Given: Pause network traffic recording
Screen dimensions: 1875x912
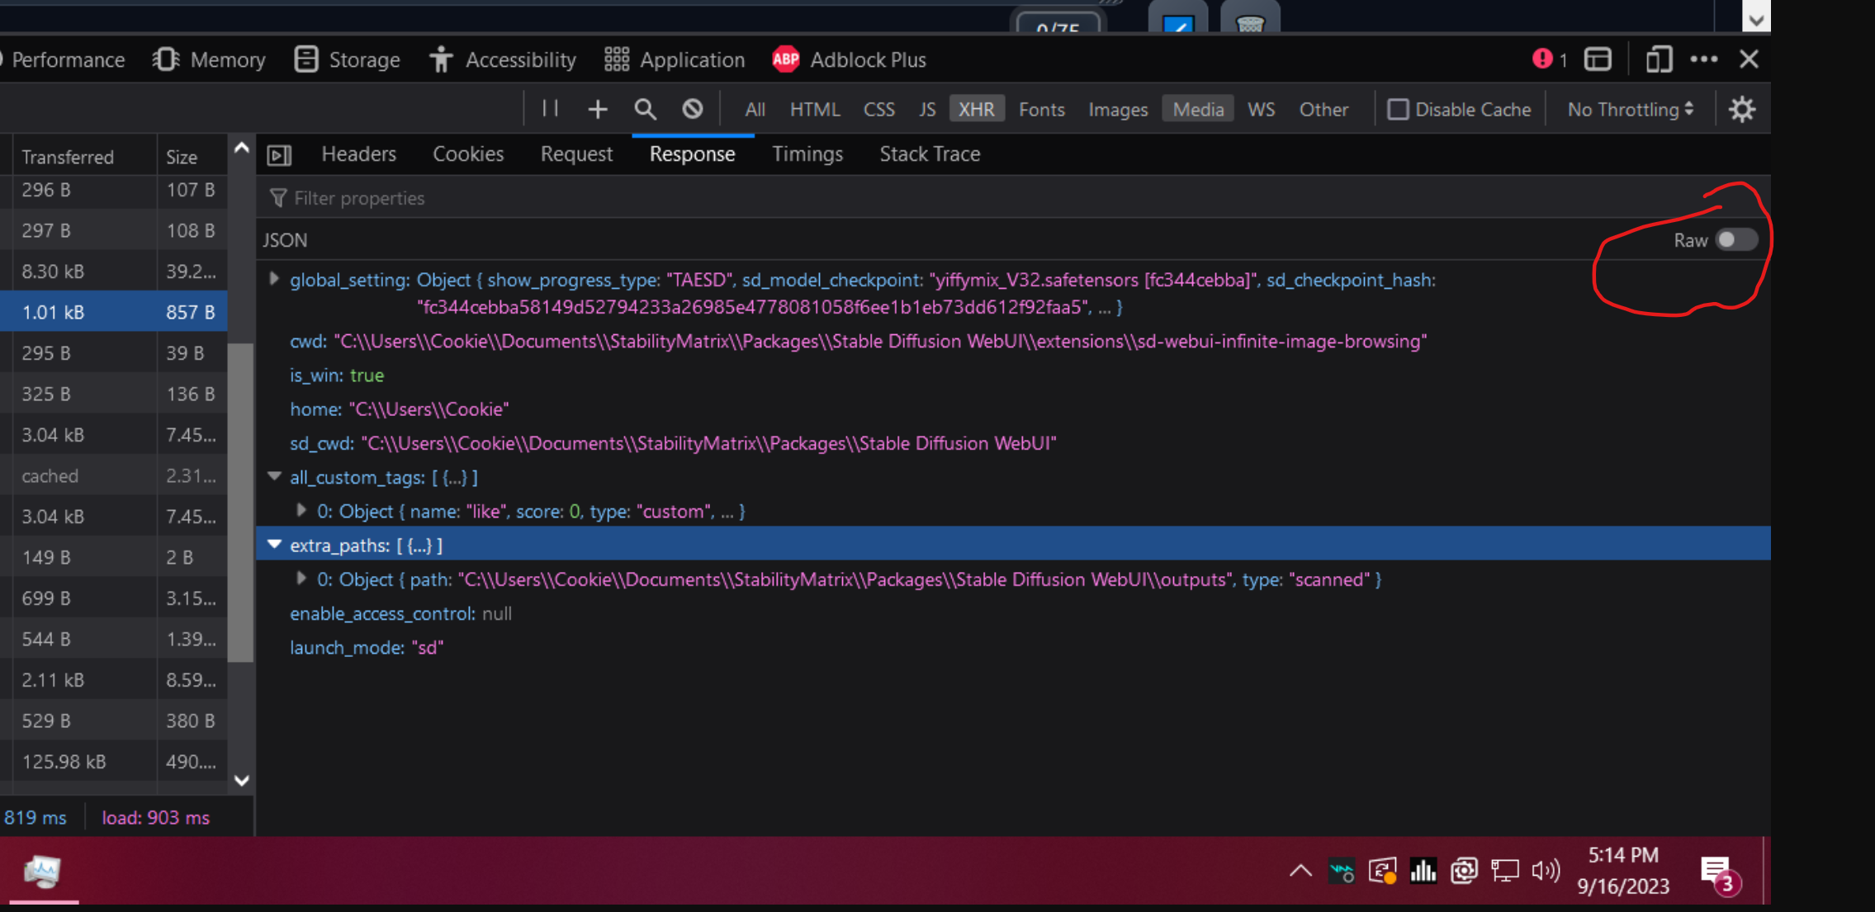Looking at the screenshot, I should click(549, 108).
